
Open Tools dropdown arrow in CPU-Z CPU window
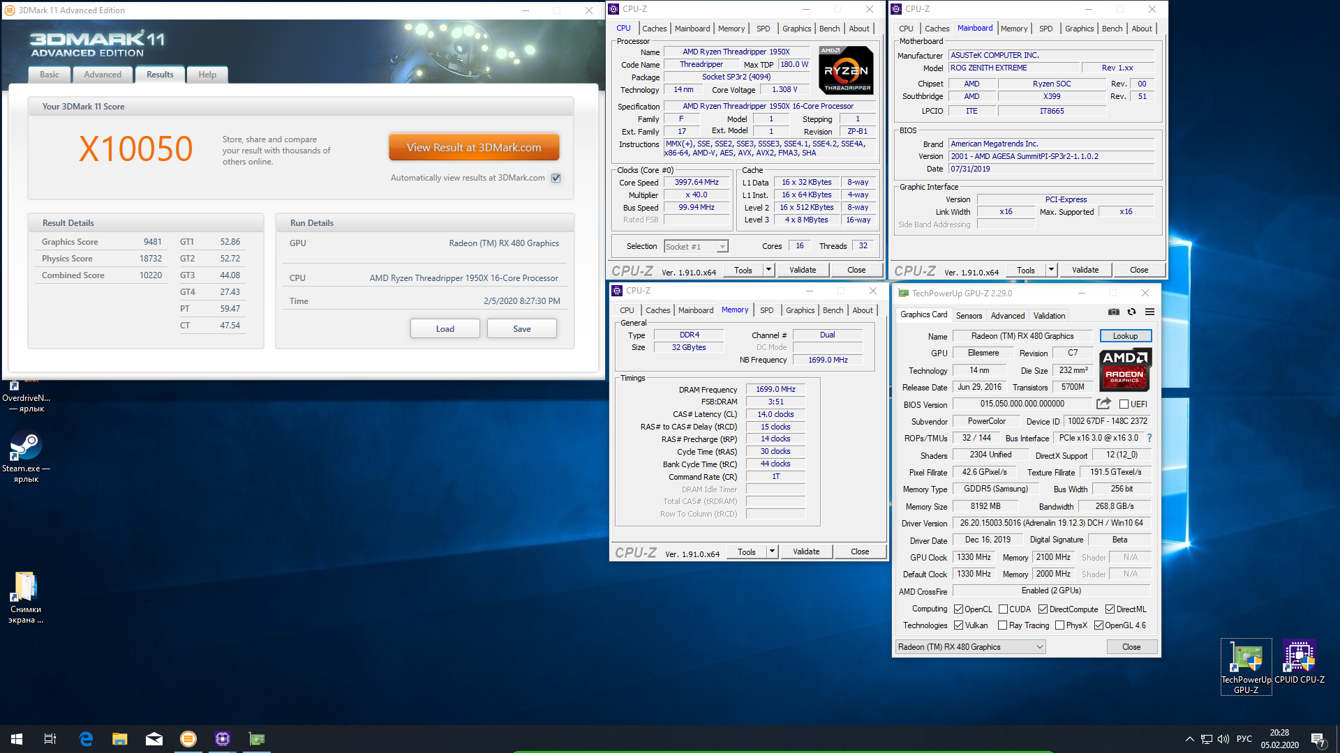click(768, 270)
